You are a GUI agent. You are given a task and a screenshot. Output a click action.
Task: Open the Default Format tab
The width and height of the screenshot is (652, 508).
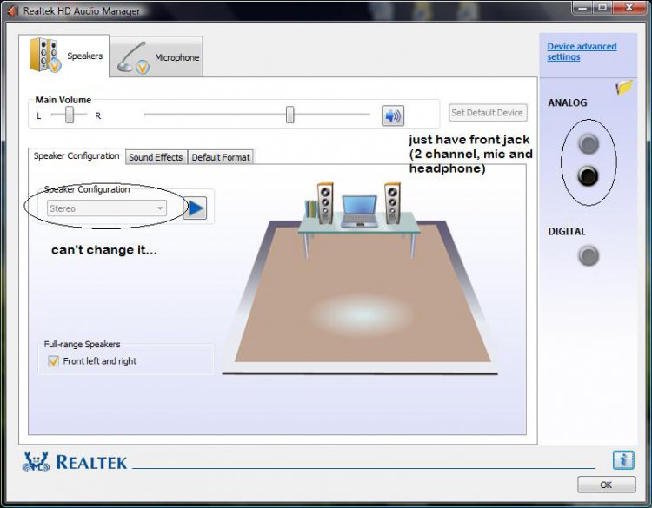(x=221, y=157)
